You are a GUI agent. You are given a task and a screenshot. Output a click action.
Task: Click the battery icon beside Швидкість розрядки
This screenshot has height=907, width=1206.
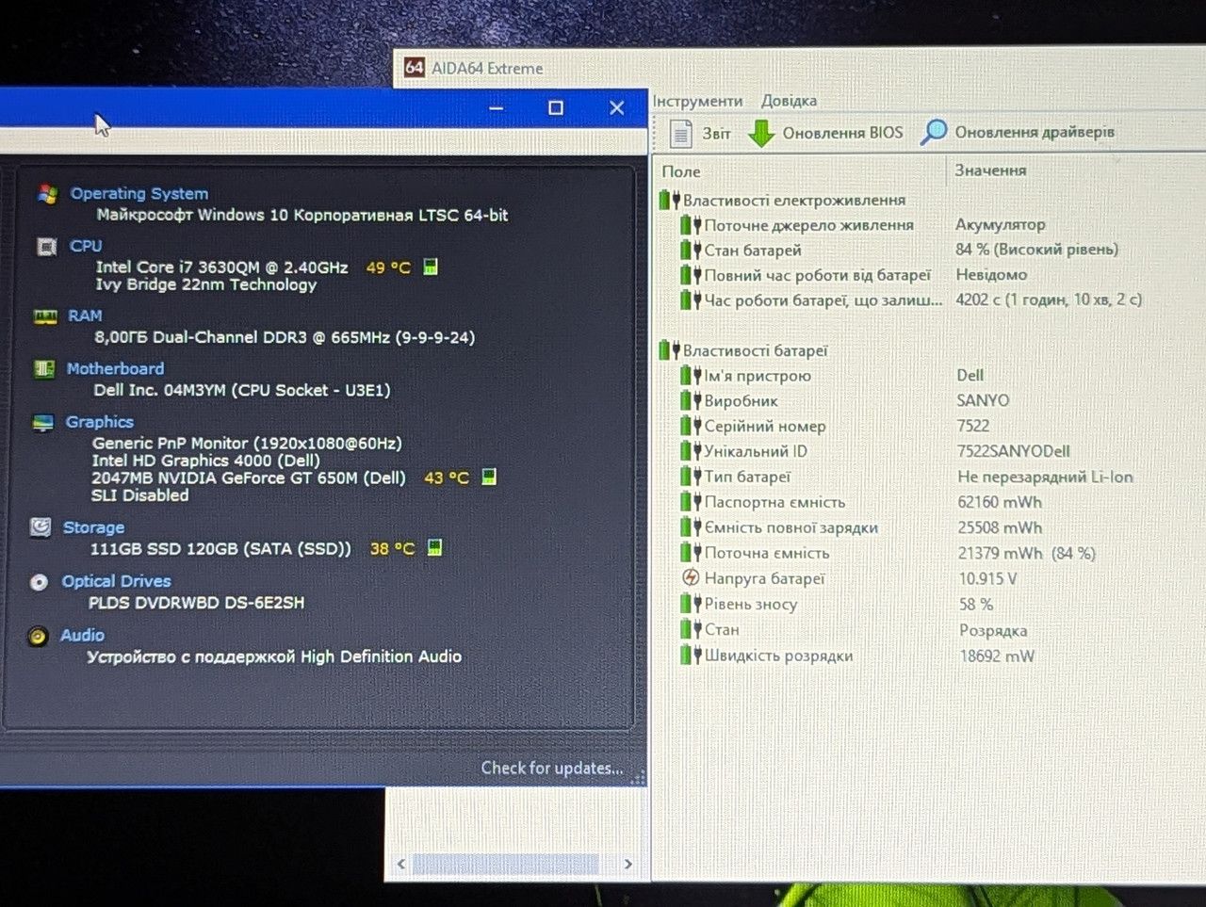pos(691,656)
